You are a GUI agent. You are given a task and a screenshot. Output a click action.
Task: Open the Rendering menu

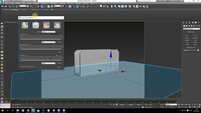[62, 3]
